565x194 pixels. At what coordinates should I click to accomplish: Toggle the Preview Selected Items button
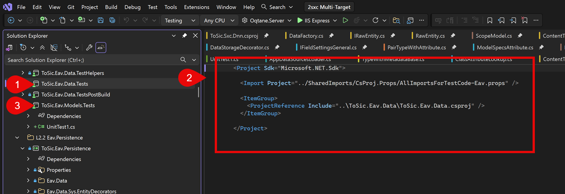pos(101,47)
